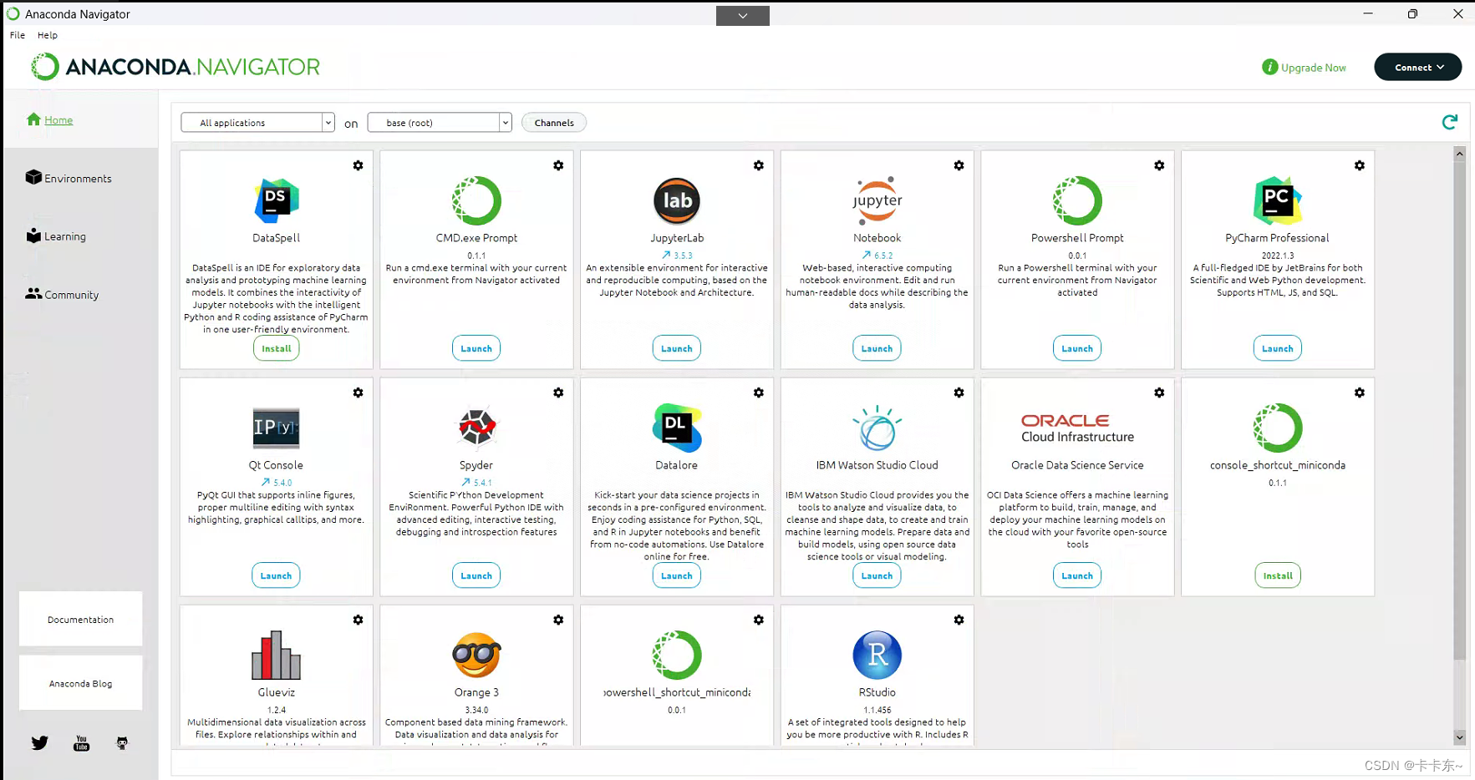
Task: Open the Notebook tile's gear options
Action: 959,165
